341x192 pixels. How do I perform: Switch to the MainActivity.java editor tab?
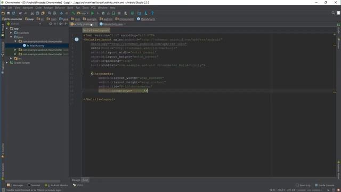point(112,24)
